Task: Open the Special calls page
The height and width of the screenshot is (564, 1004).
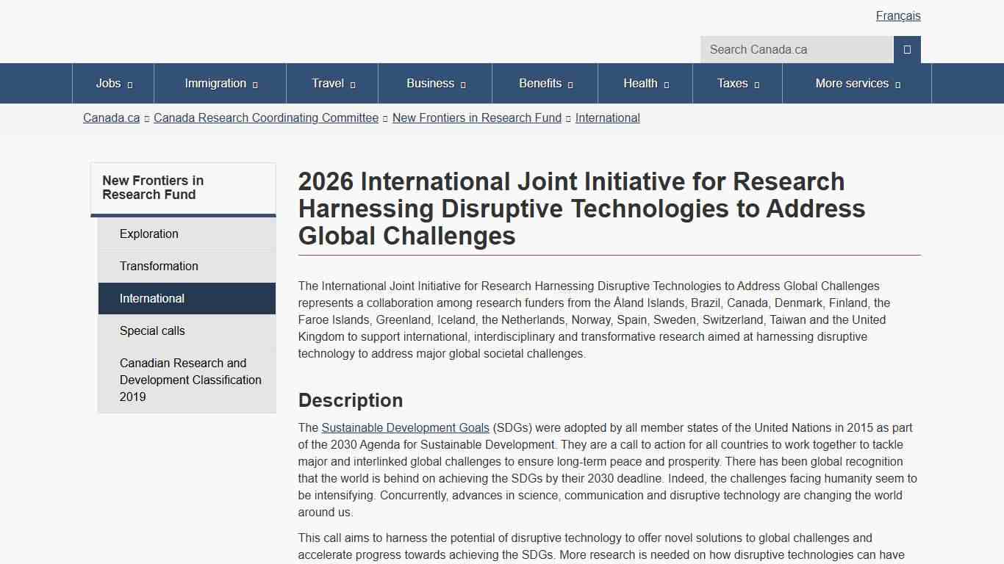Action: 152,330
